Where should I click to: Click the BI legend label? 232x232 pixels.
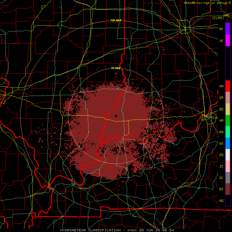coord(221,189)
